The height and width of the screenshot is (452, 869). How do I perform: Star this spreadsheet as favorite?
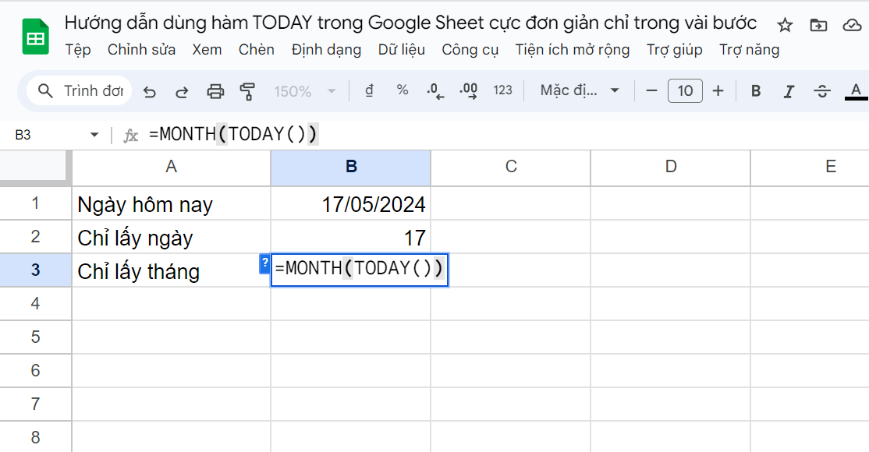(784, 26)
